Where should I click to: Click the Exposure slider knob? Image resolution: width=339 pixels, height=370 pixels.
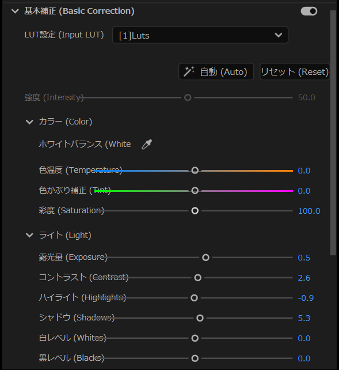(205, 258)
